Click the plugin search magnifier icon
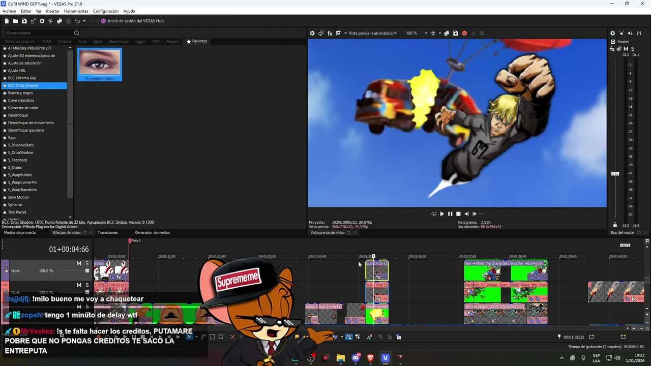 pos(77,33)
